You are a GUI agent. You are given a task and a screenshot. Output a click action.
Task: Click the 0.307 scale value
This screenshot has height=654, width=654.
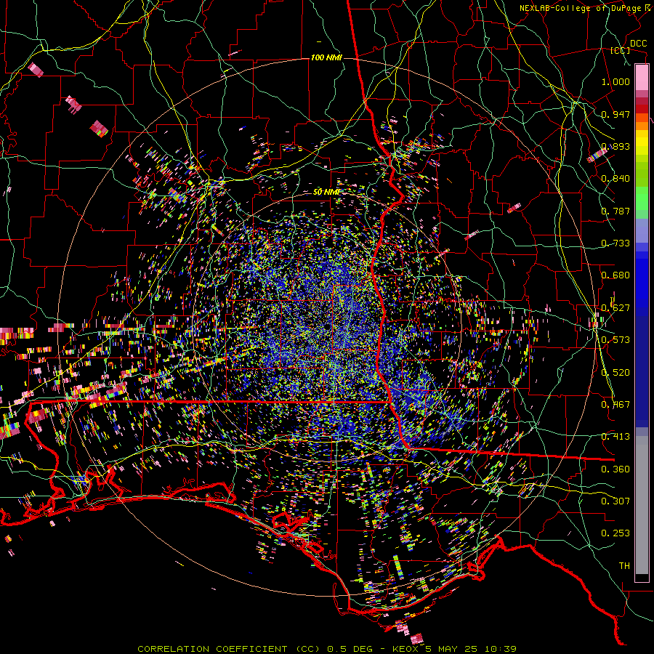point(615,501)
